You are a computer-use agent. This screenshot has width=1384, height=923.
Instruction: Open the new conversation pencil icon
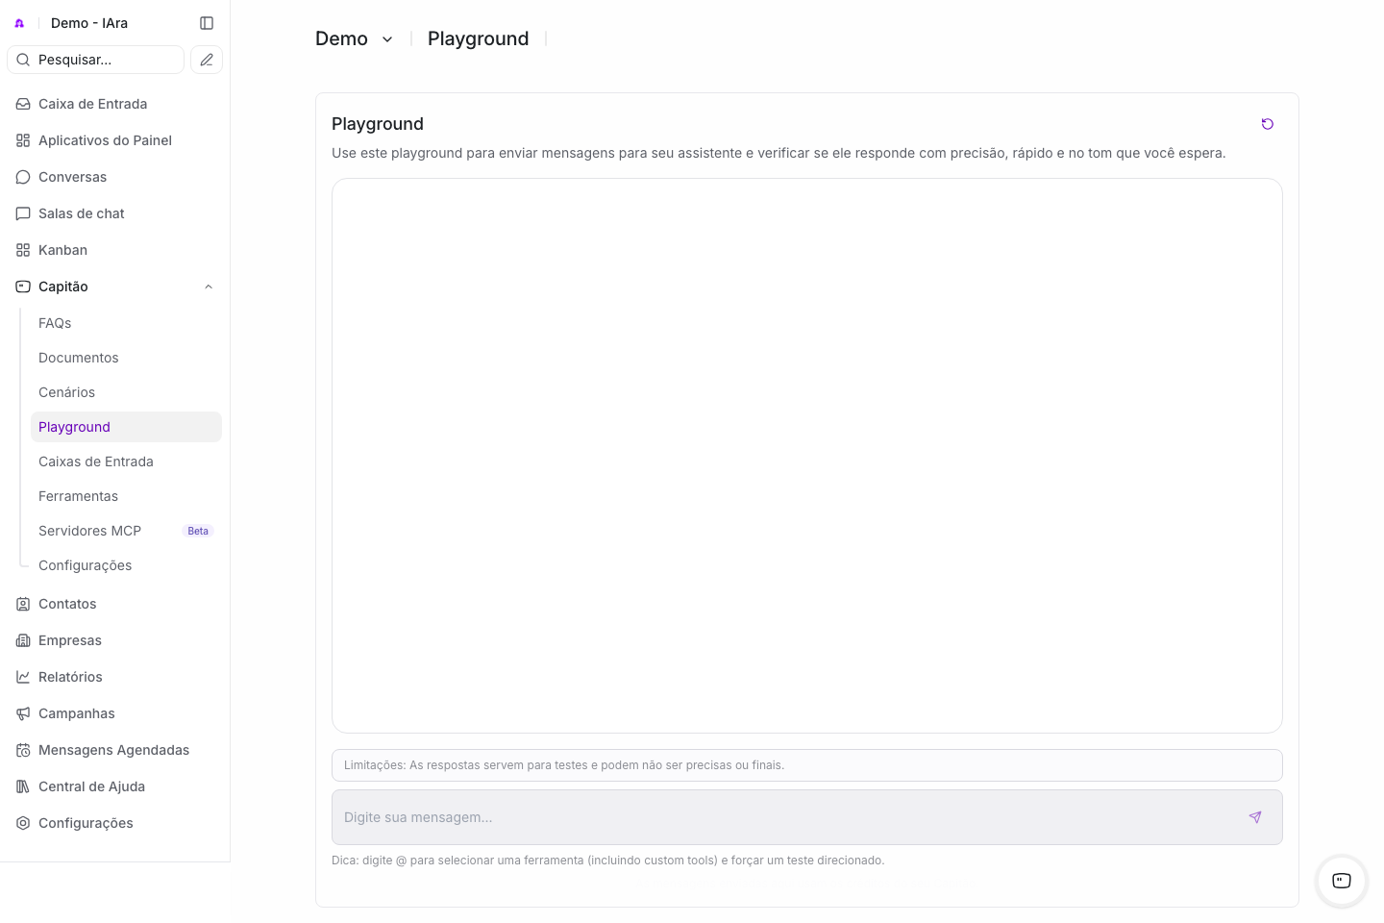[207, 60]
